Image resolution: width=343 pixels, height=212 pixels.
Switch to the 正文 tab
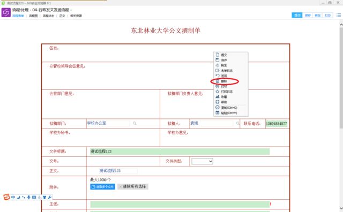pos(62,16)
